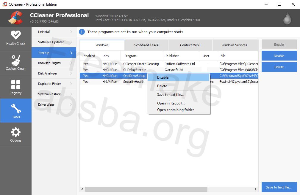The height and width of the screenshot is (195, 300).
Task: Open Custom Clean in sidebar
Action: [16, 63]
